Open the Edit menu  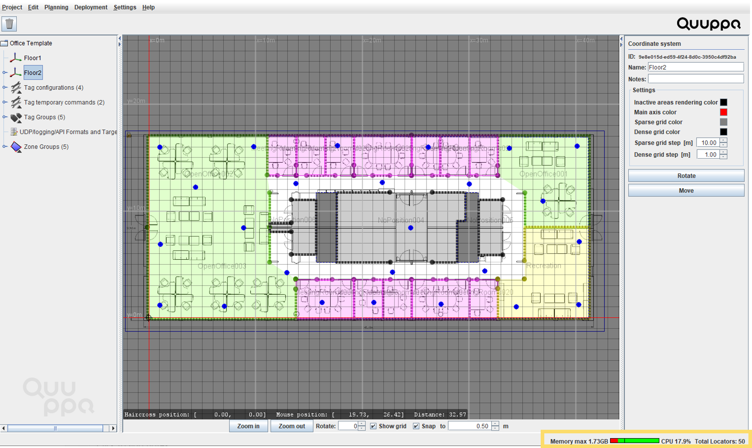coord(33,7)
